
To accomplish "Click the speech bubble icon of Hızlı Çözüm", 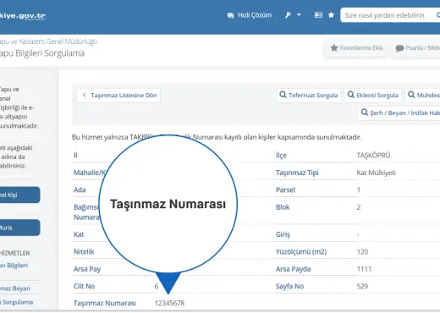I will [x=230, y=15].
